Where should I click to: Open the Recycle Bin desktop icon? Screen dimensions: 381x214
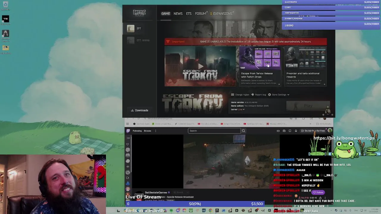(5, 6)
